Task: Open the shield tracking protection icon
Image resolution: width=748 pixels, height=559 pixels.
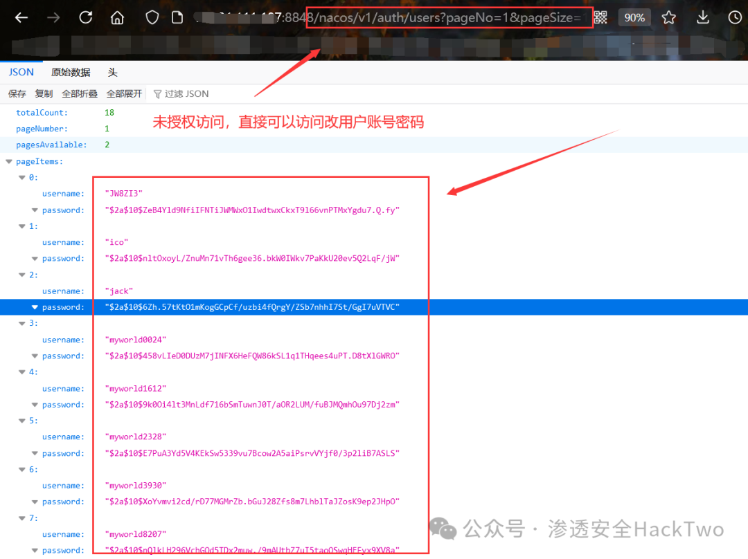Action: pos(152,18)
